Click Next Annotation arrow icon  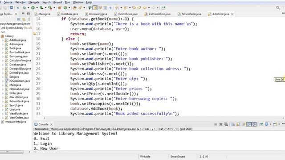[117, 8]
